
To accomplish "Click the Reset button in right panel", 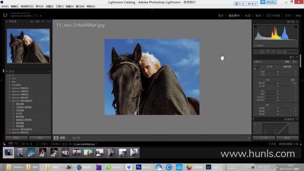I will pos(287,138).
